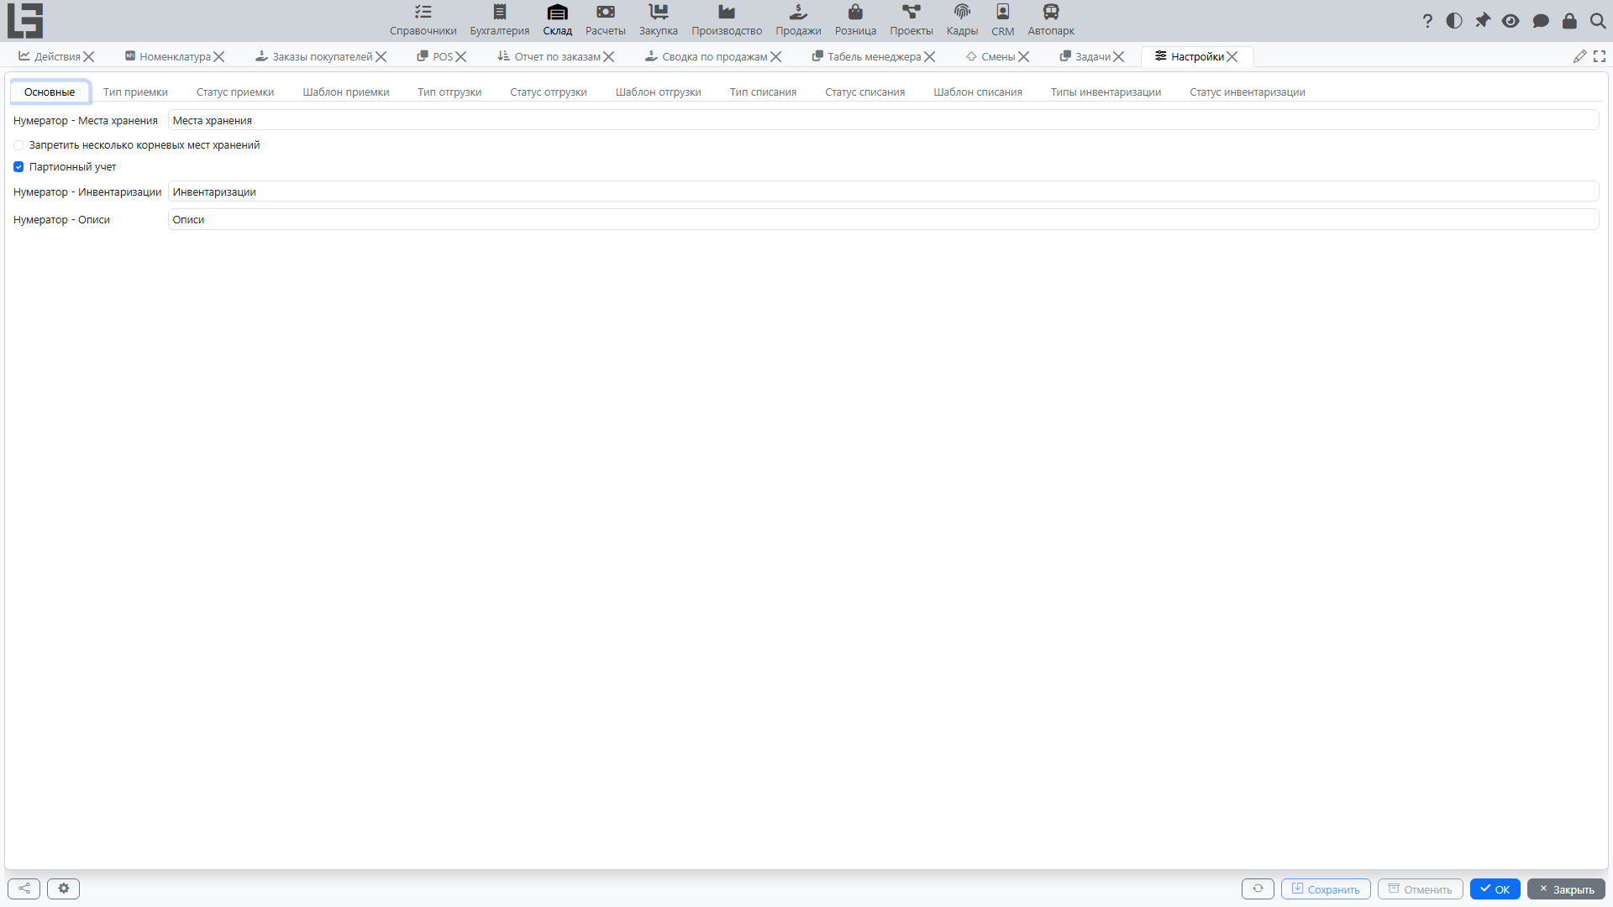Close the Номенклатура tab

click(219, 56)
